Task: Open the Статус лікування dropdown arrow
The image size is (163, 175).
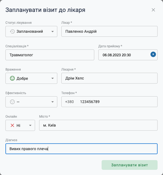Action: [x=52, y=32]
